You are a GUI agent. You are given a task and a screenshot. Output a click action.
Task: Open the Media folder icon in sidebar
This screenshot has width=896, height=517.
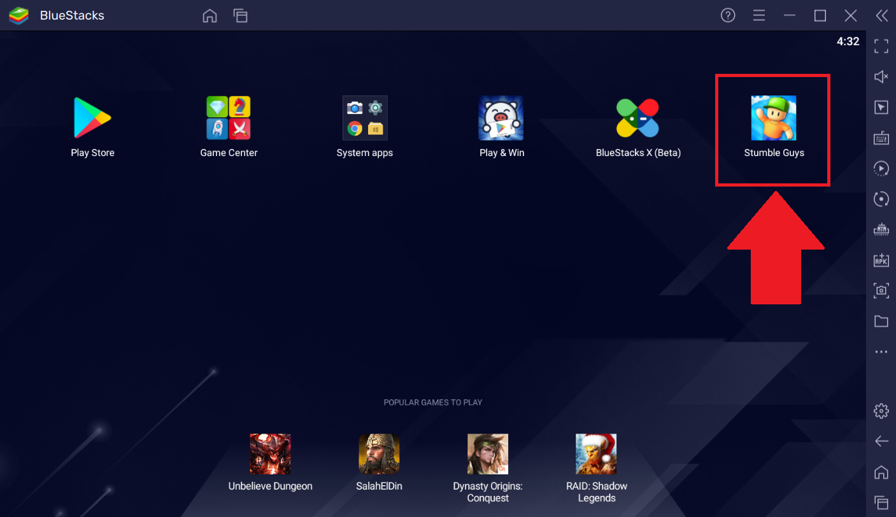[x=881, y=321]
